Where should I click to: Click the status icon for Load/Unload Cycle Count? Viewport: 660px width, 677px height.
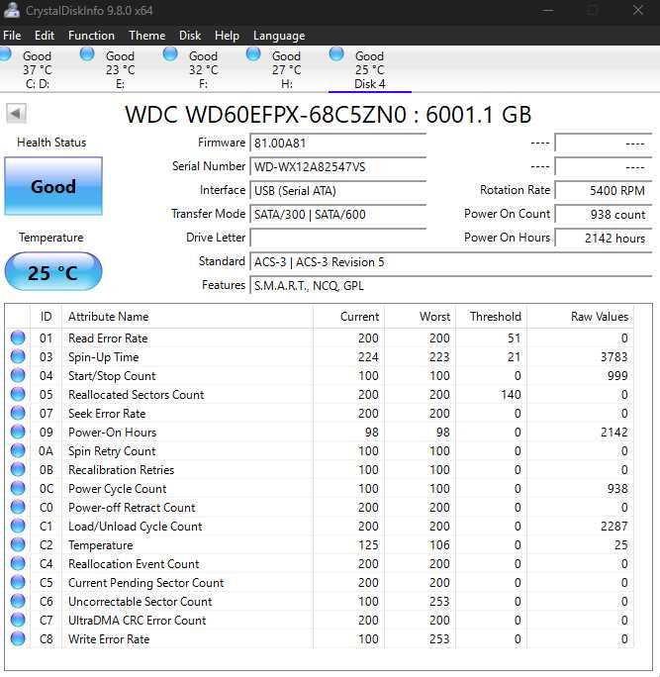click(x=18, y=526)
